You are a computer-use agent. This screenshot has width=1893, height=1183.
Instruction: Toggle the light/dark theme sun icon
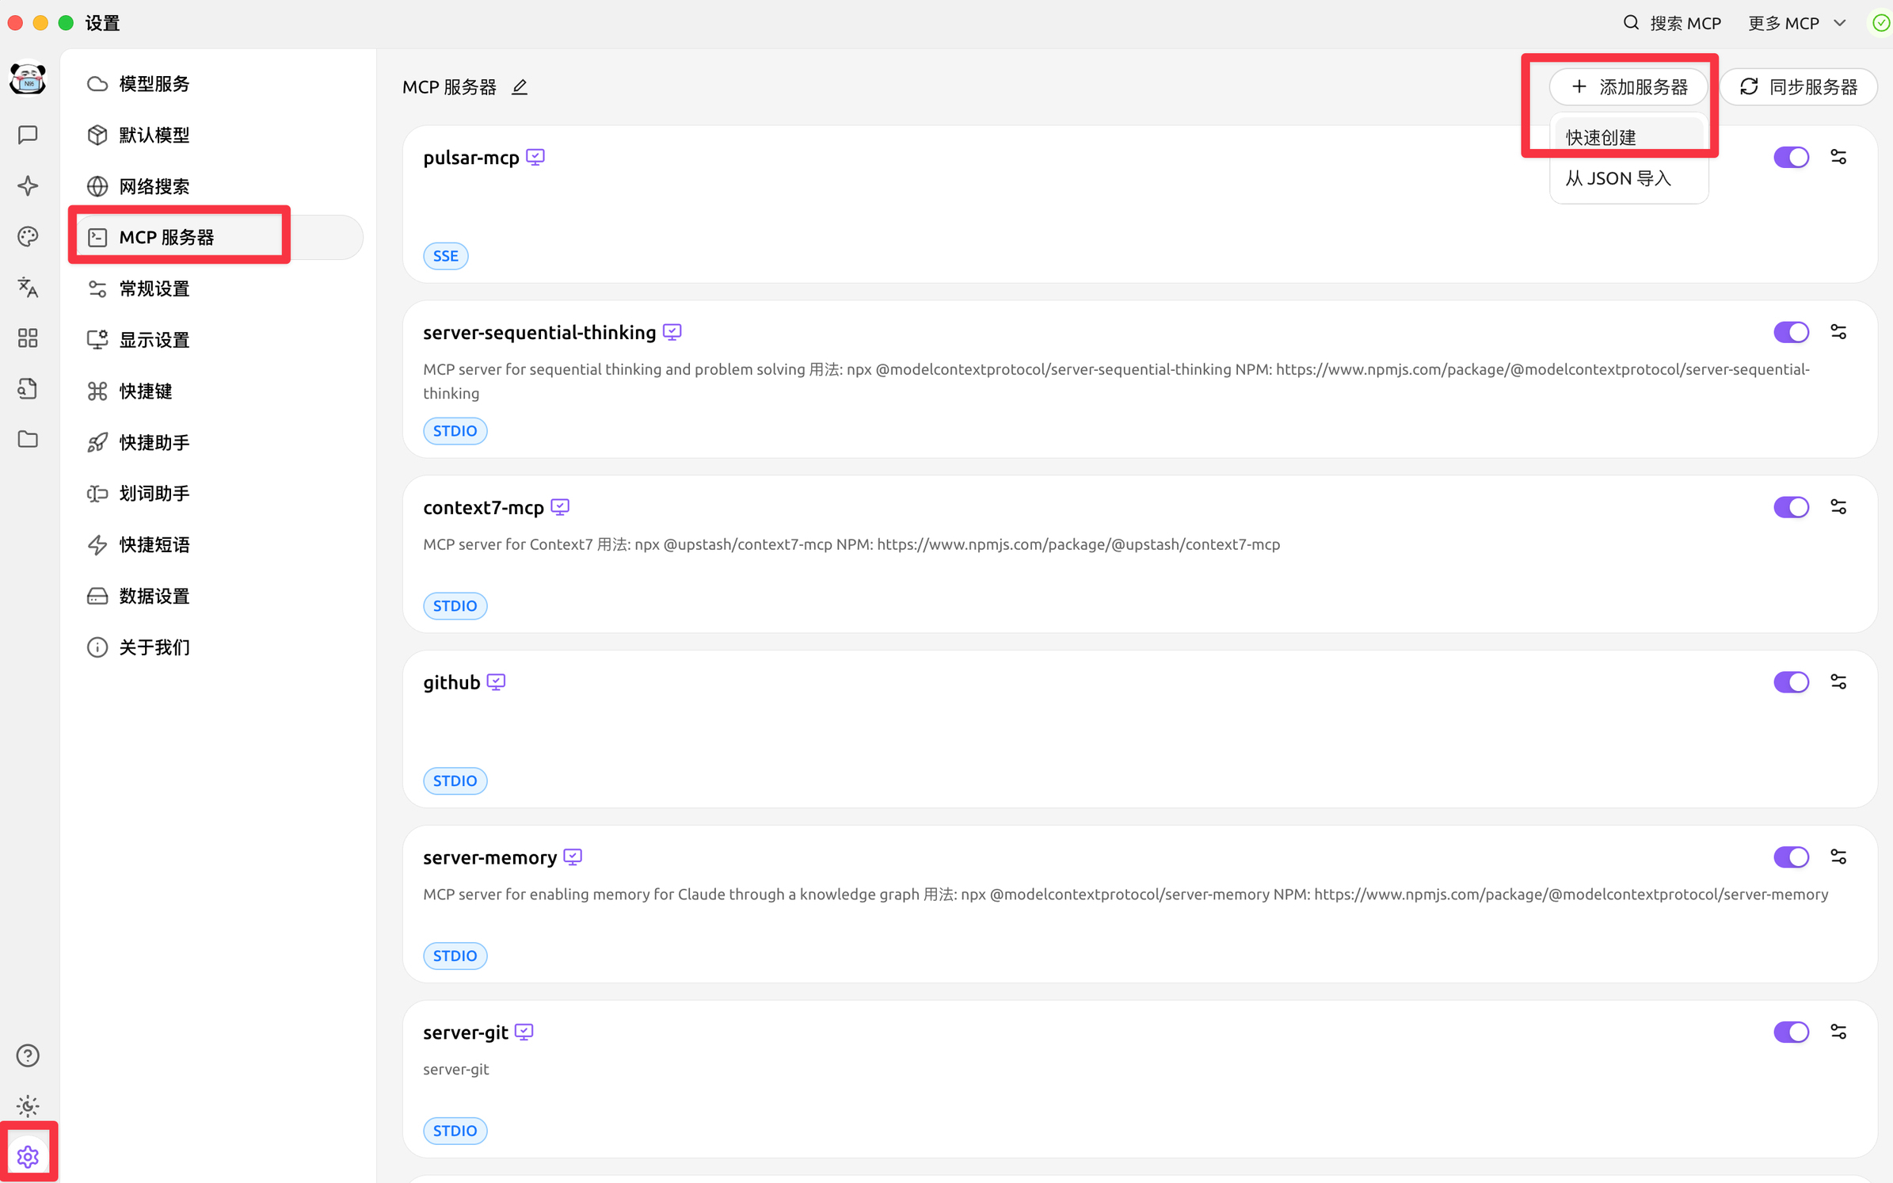point(28,1106)
